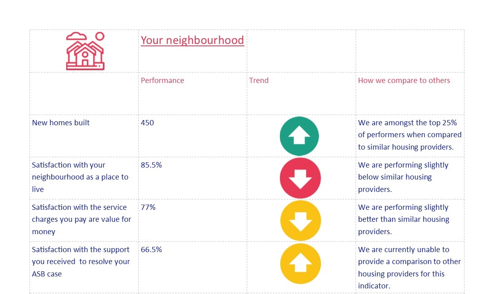
Task: Click the 'New homes built' row label
Action: pos(61,123)
